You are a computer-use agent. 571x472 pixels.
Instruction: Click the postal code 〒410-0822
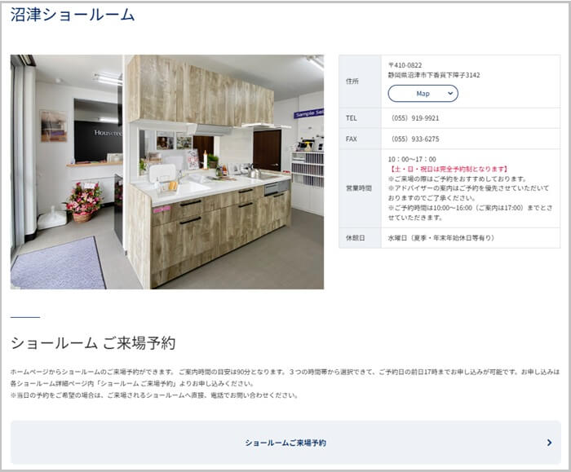(x=405, y=65)
